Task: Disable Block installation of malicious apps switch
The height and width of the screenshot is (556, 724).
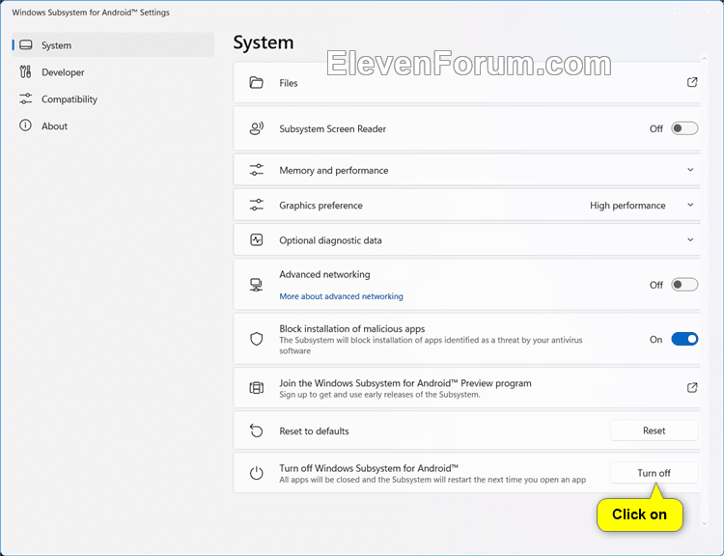Action: (684, 339)
